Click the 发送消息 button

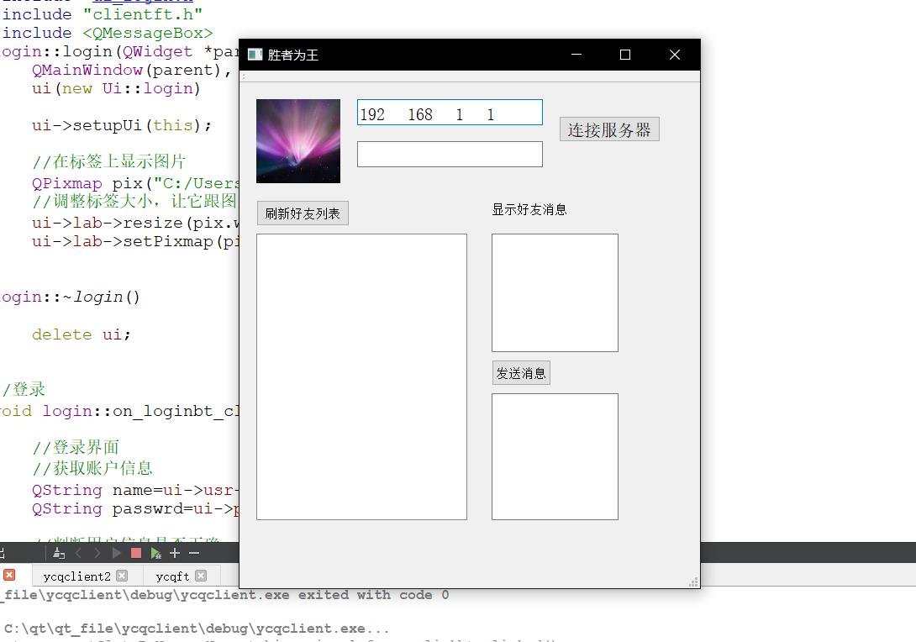coord(521,373)
